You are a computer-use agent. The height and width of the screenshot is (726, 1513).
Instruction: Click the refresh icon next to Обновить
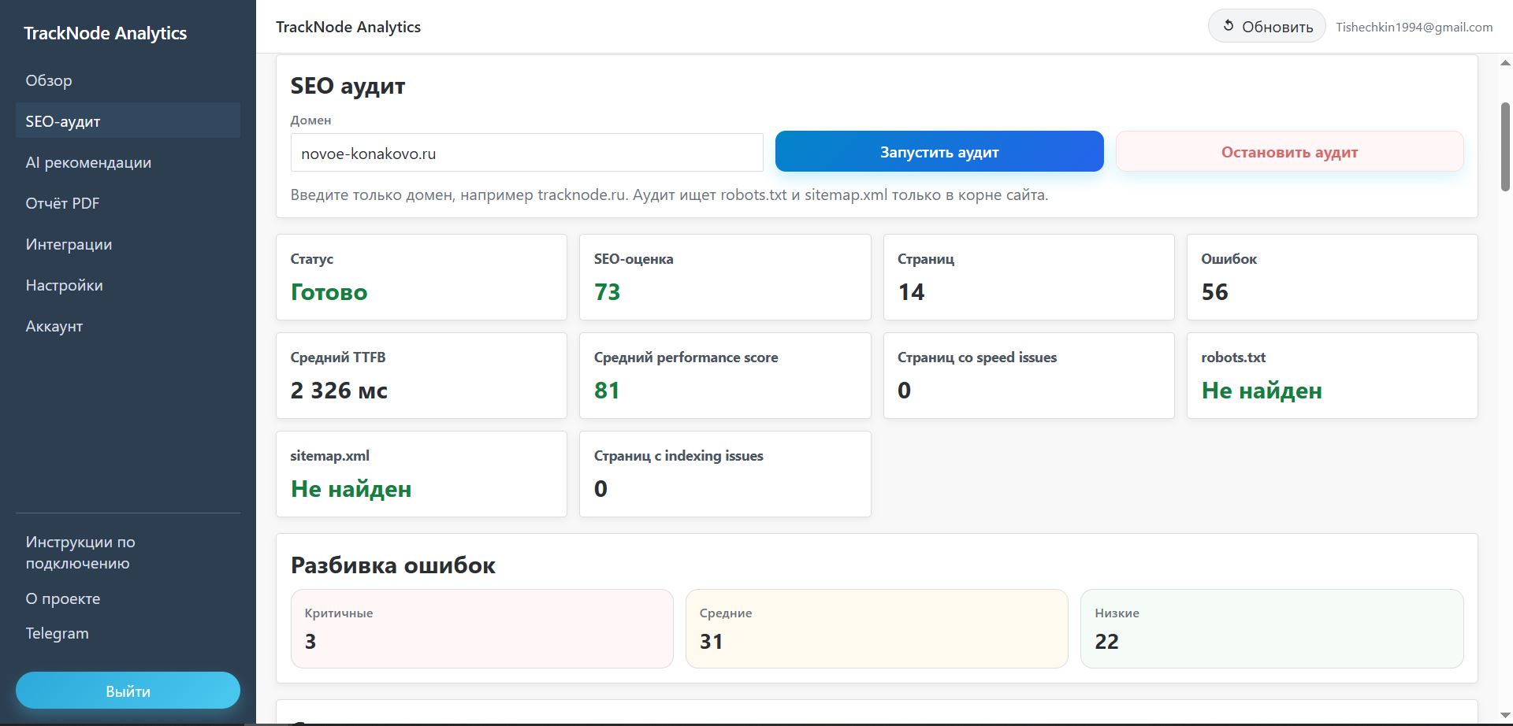point(1229,25)
